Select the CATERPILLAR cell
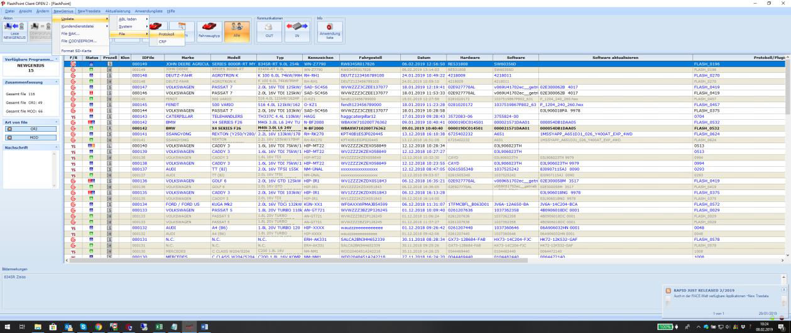The height and width of the screenshot is (333, 791). [x=187, y=116]
